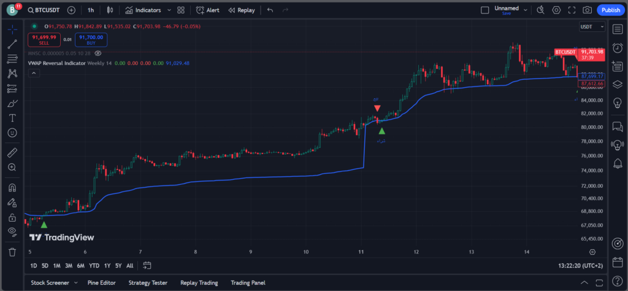The width and height of the screenshot is (628, 291).
Task: Enter fullscreen mode
Action: (x=572, y=10)
